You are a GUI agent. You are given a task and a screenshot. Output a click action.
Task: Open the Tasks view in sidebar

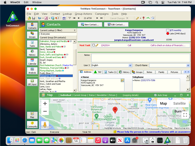pos(32,44)
